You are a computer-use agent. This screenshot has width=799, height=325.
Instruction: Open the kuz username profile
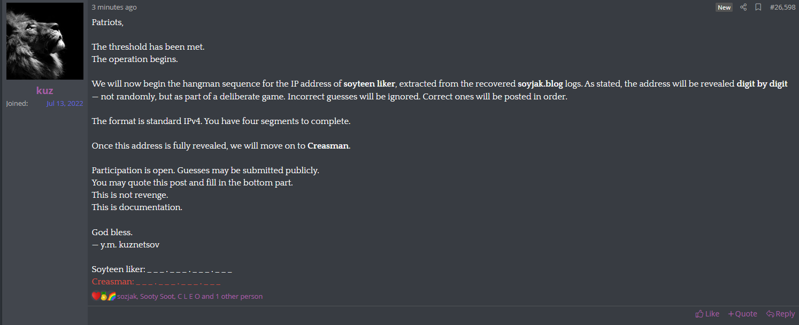tap(45, 90)
